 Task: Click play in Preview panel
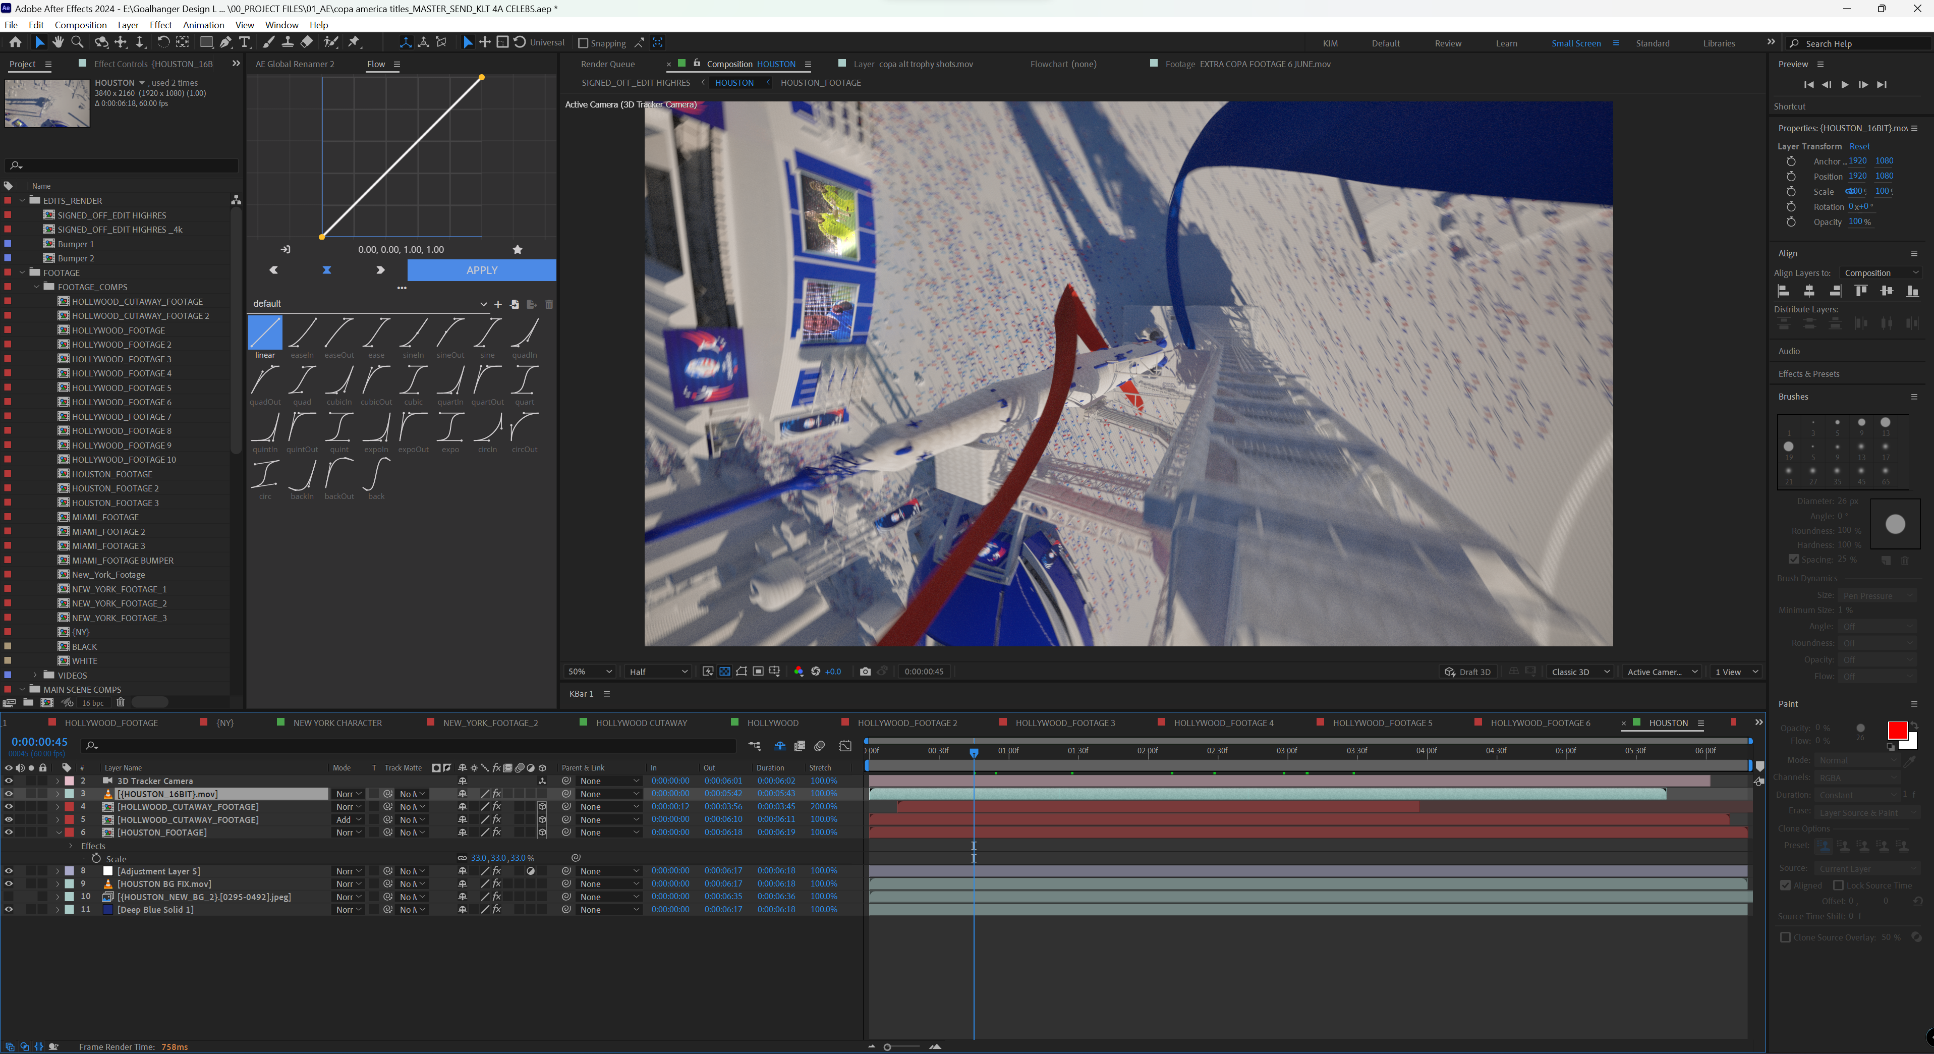pos(1845,85)
